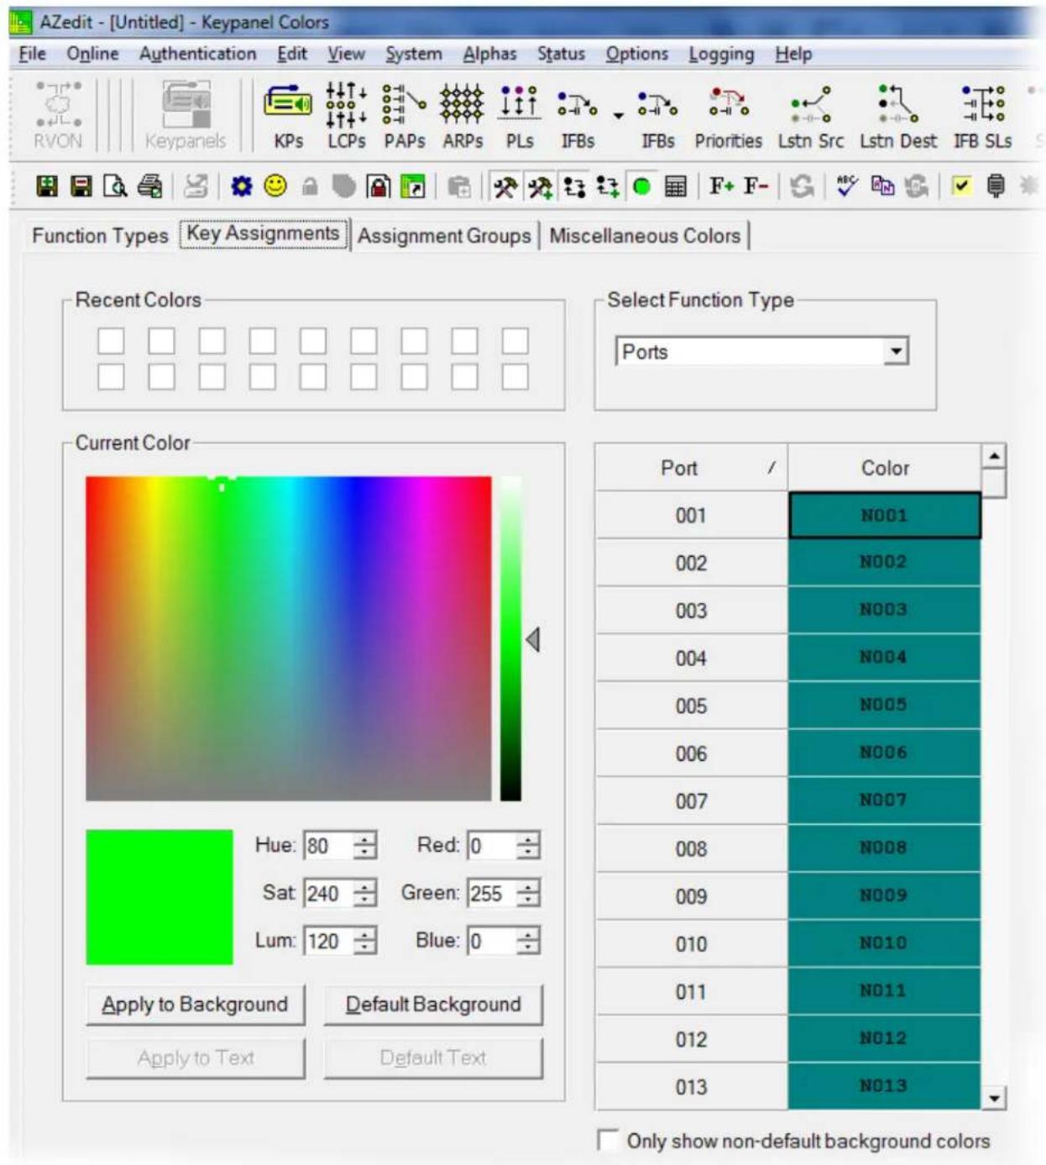Click the crossed hammers tools icon
The height and width of the screenshot is (1165, 1046).
pyautogui.click(x=505, y=186)
